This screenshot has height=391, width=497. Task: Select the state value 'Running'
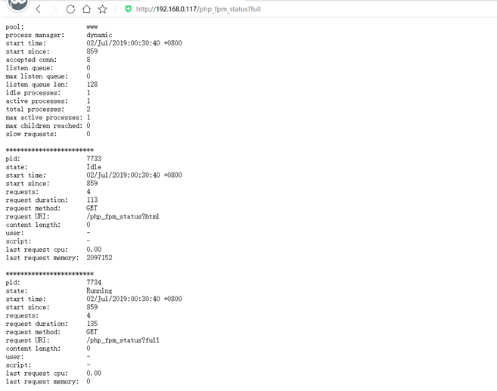pos(99,290)
